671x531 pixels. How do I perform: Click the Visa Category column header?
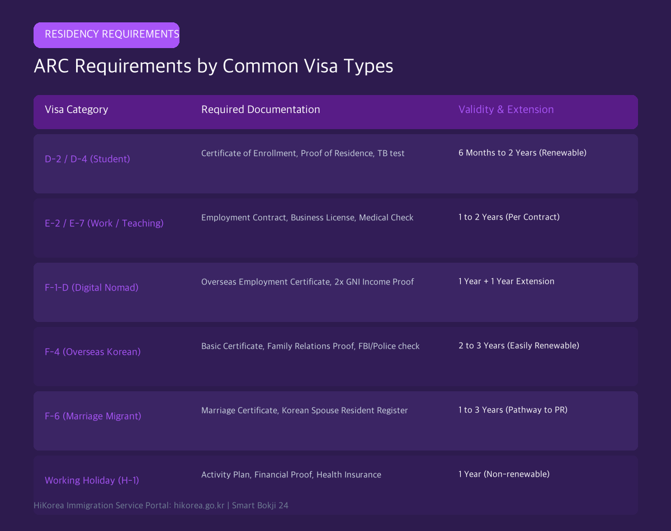(x=77, y=110)
